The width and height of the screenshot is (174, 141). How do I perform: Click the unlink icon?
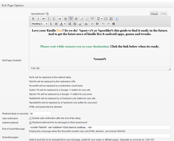87,19
